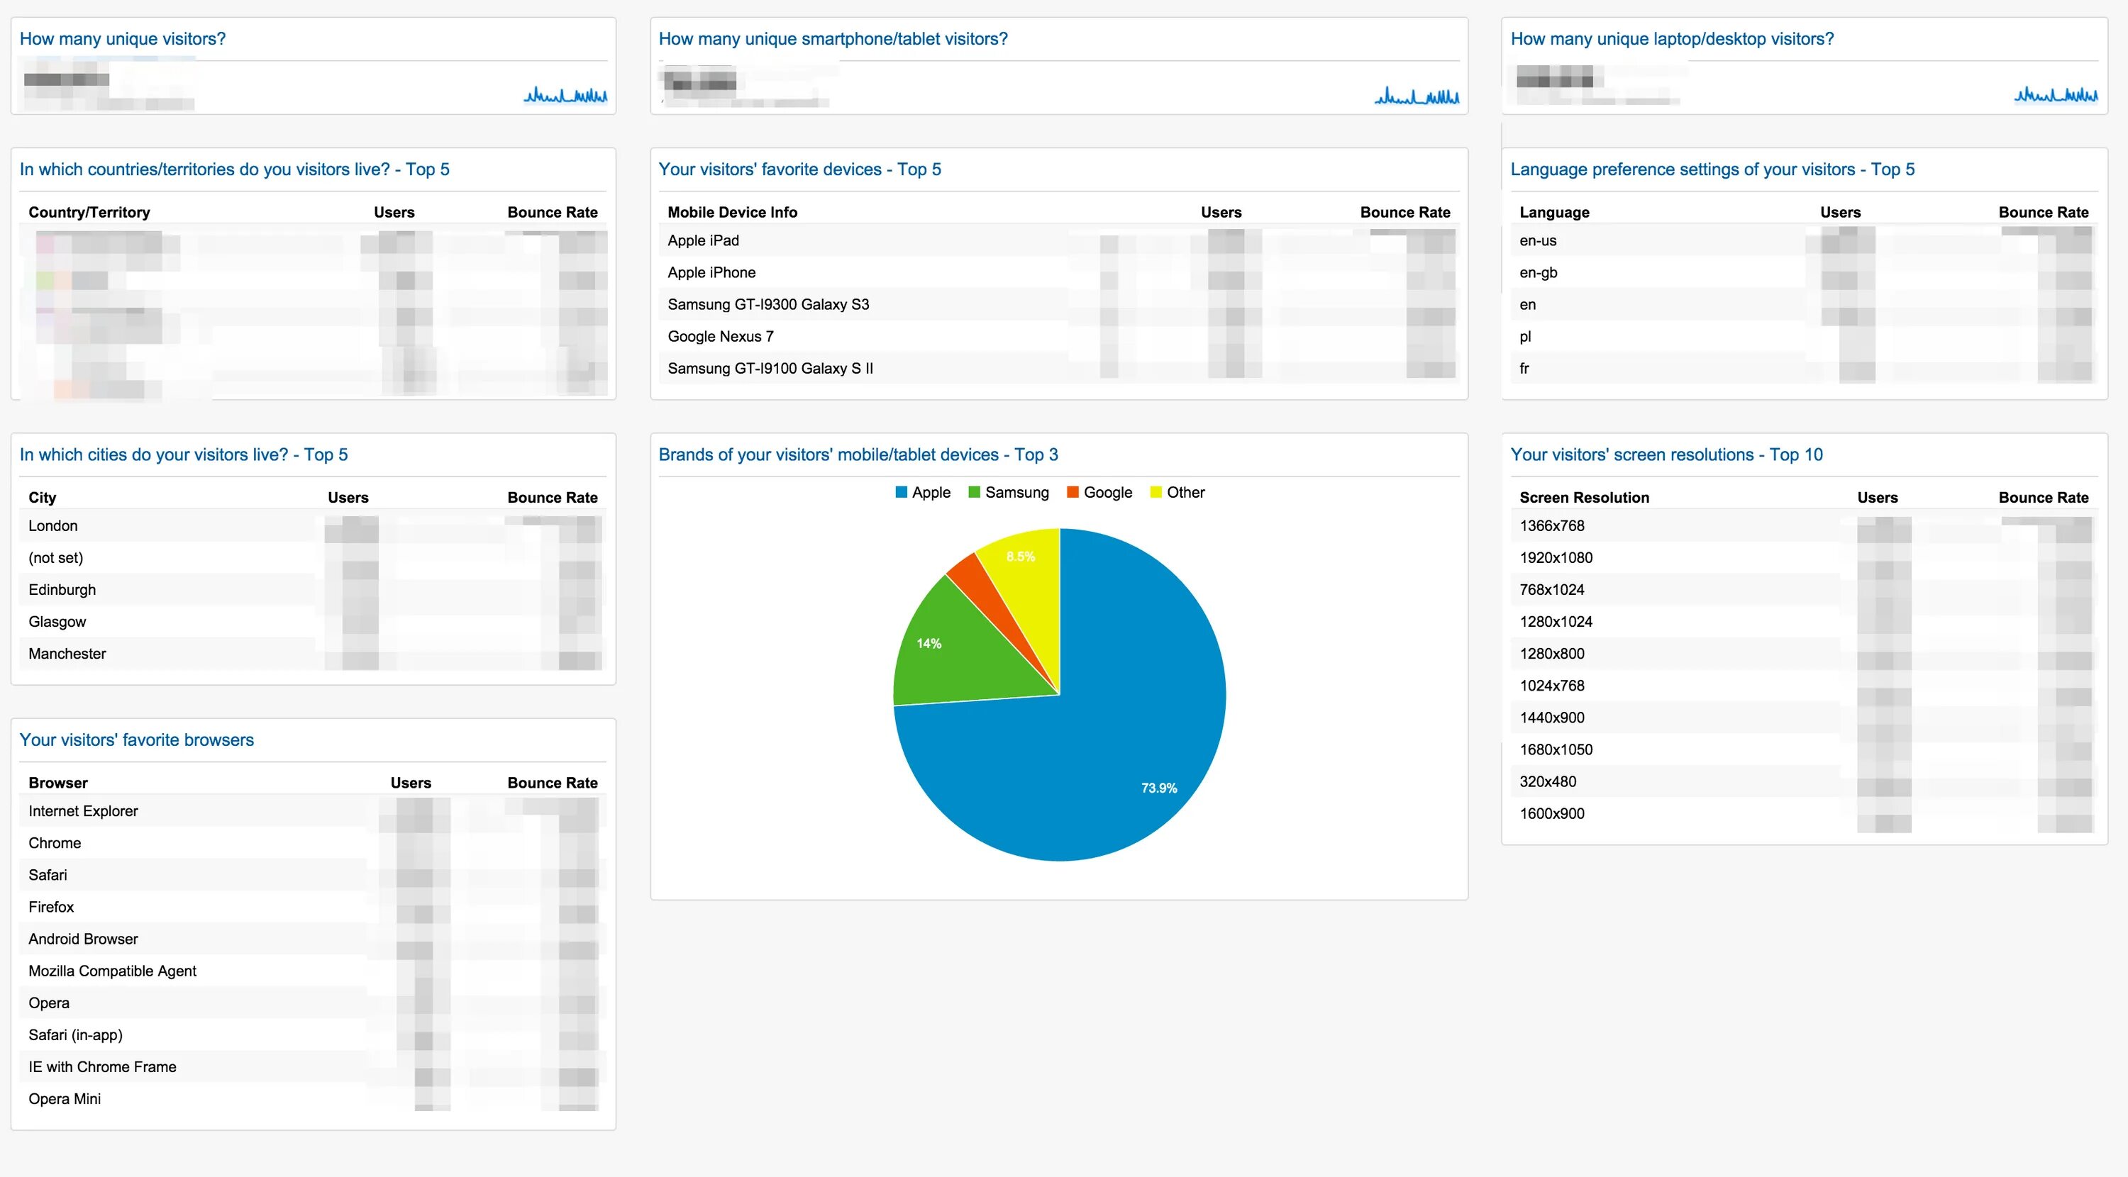
Task: Open 'Your visitors' screen resolutions - Top 10' title
Action: [x=1666, y=454]
